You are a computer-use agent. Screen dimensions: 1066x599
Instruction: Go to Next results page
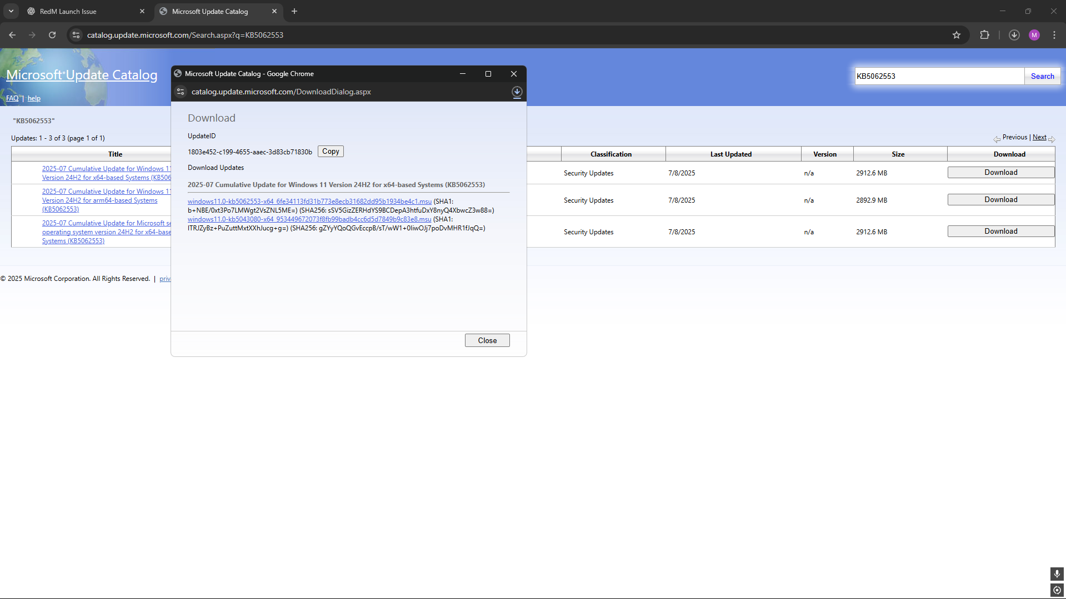(1039, 137)
